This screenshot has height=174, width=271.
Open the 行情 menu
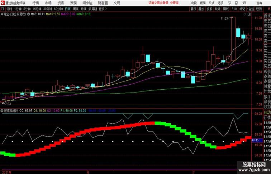pos(35,3)
